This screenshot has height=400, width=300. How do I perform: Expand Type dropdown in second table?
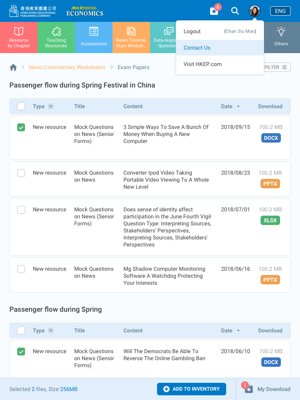click(51, 330)
